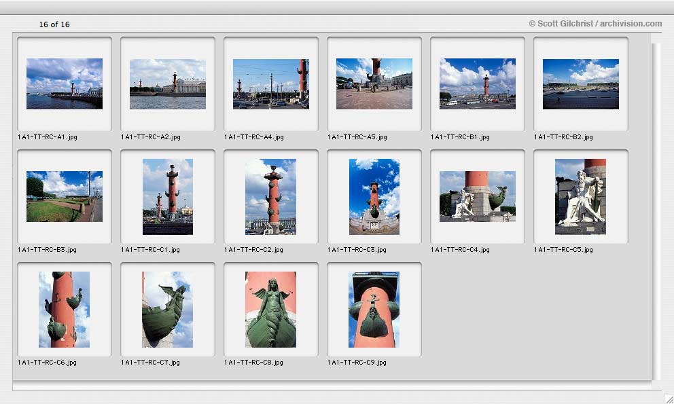
Task: Select the 1A1-TT-RC-C9.jpg thumbnail
Action: (374, 310)
